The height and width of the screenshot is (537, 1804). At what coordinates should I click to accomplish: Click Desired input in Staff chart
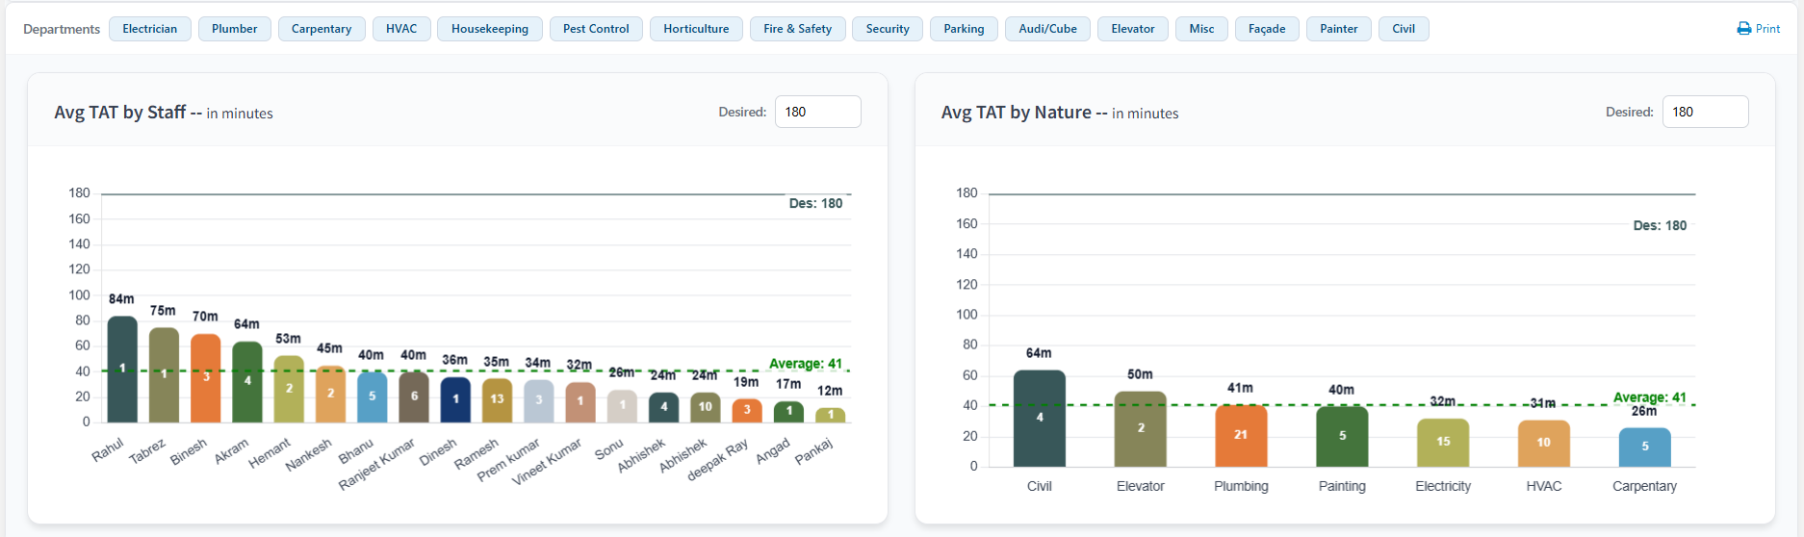coord(817,112)
